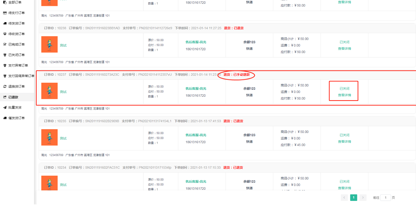This screenshot has height=206, width=416.
Task: Click the refresh icon beside 退换货订单
Action: click(5, 86)
